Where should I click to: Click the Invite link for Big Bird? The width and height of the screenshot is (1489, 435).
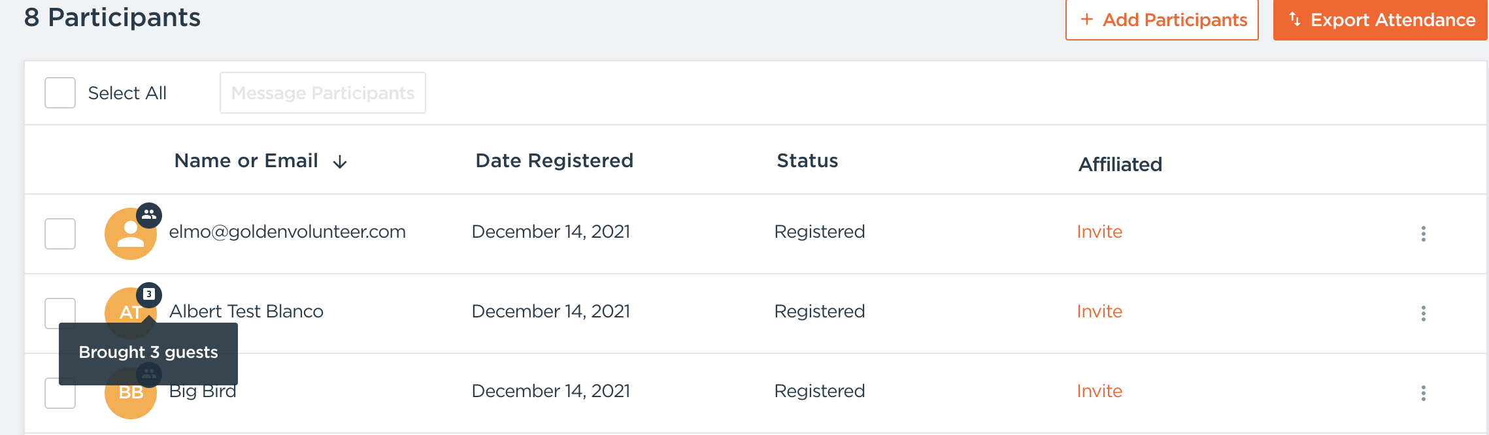pos(1099,391)
